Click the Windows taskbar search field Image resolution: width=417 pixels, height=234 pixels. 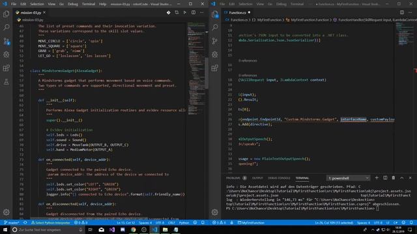[x=48, y=229]
